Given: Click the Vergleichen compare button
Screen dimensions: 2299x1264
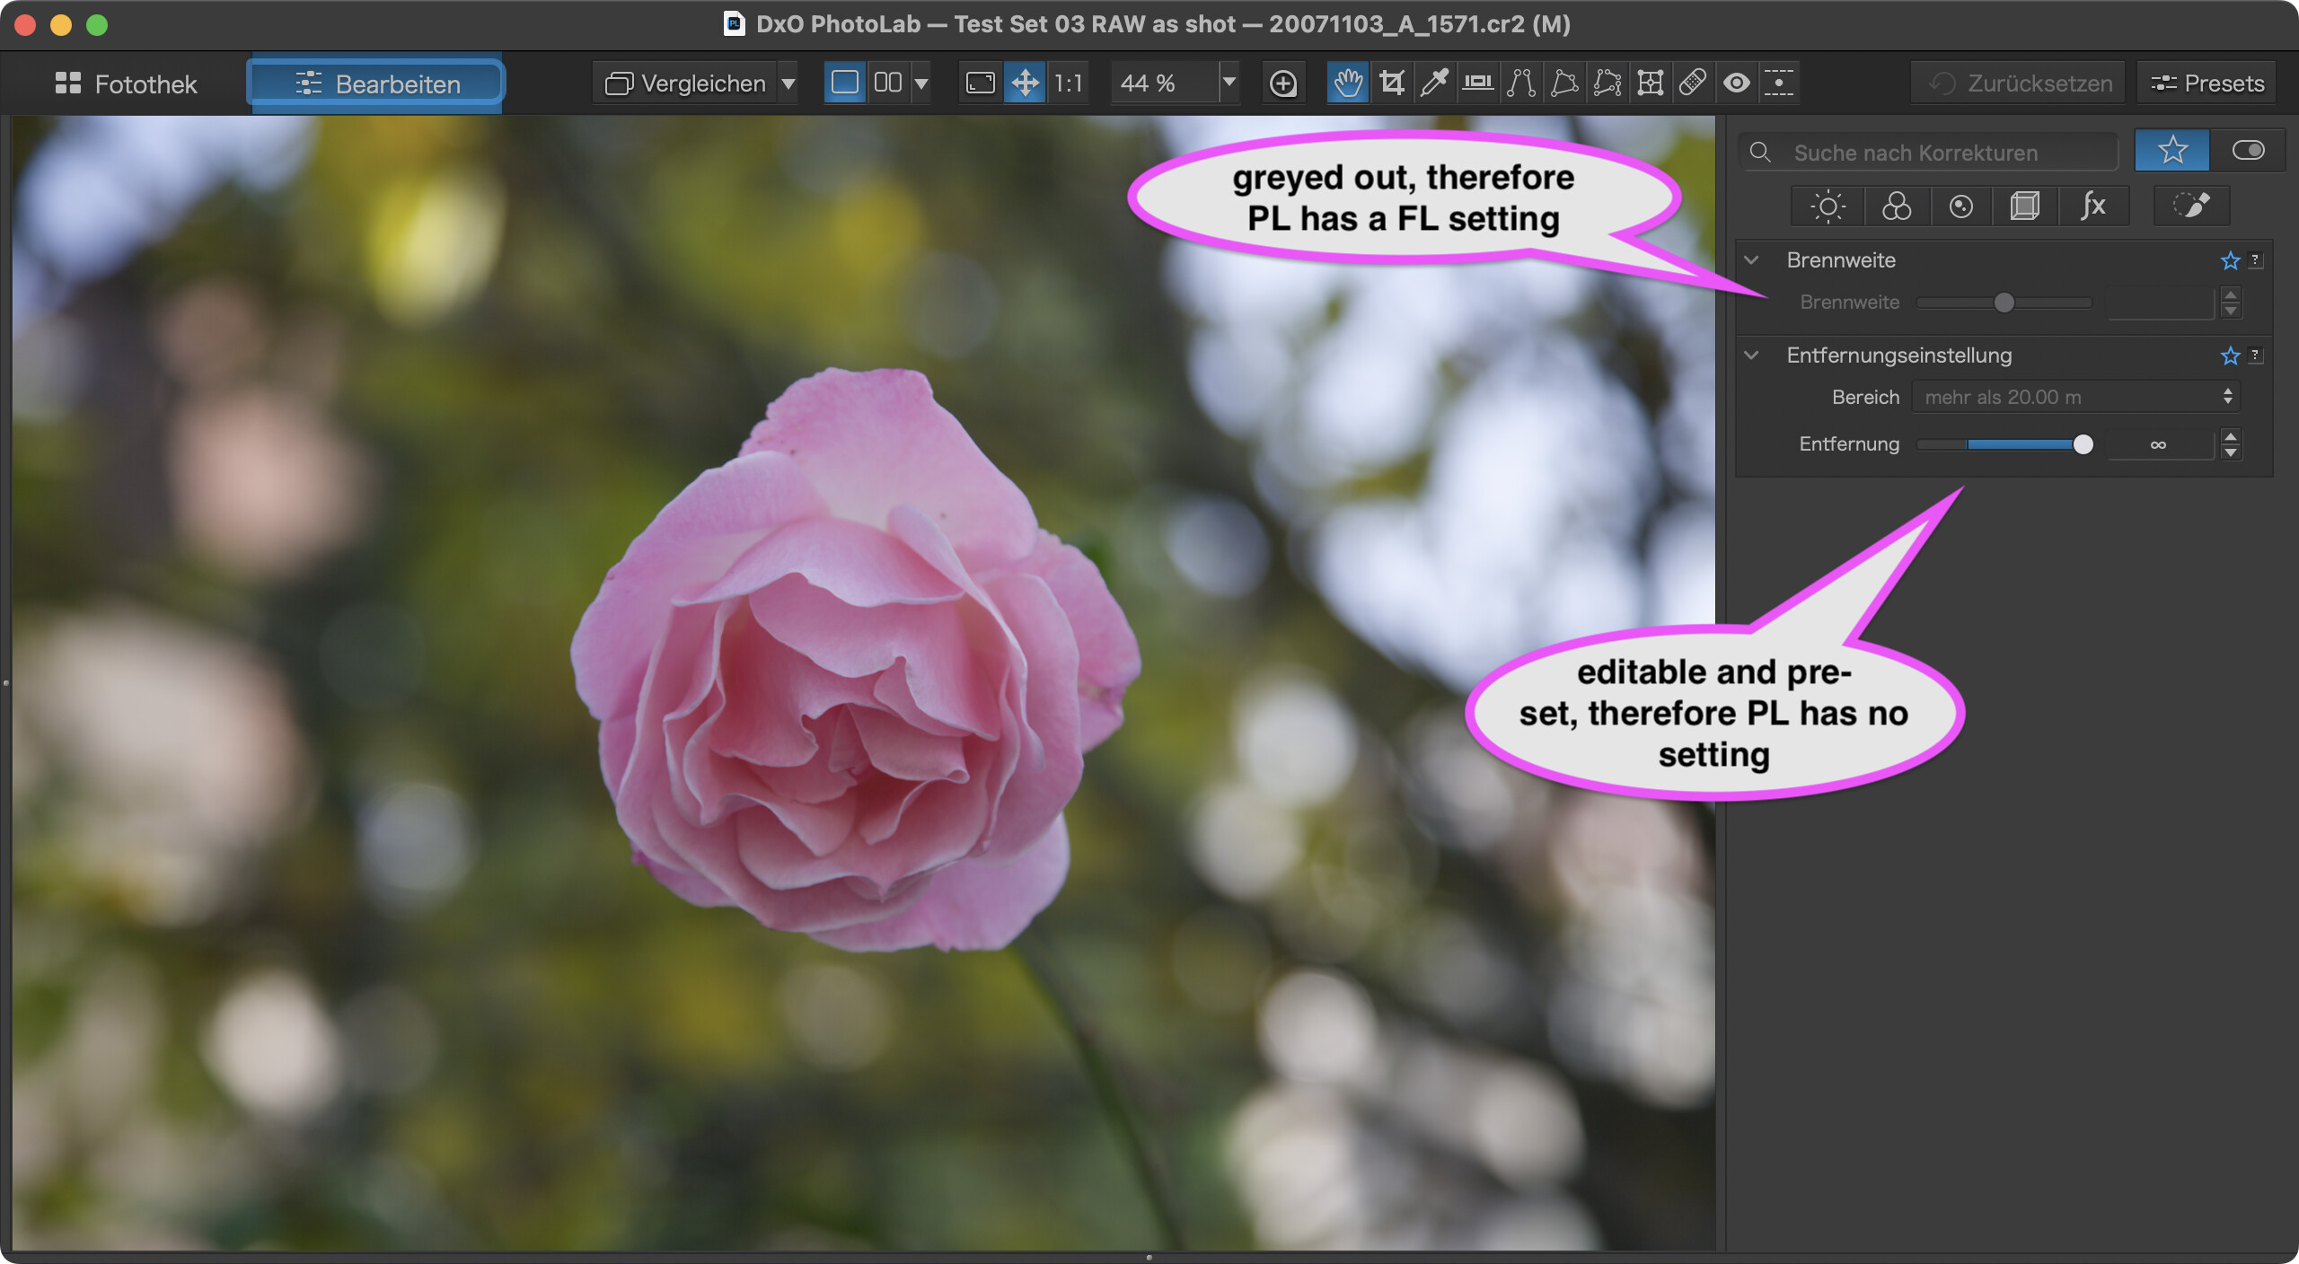Looking at the screenshot, I should click(x=686, y=83).
